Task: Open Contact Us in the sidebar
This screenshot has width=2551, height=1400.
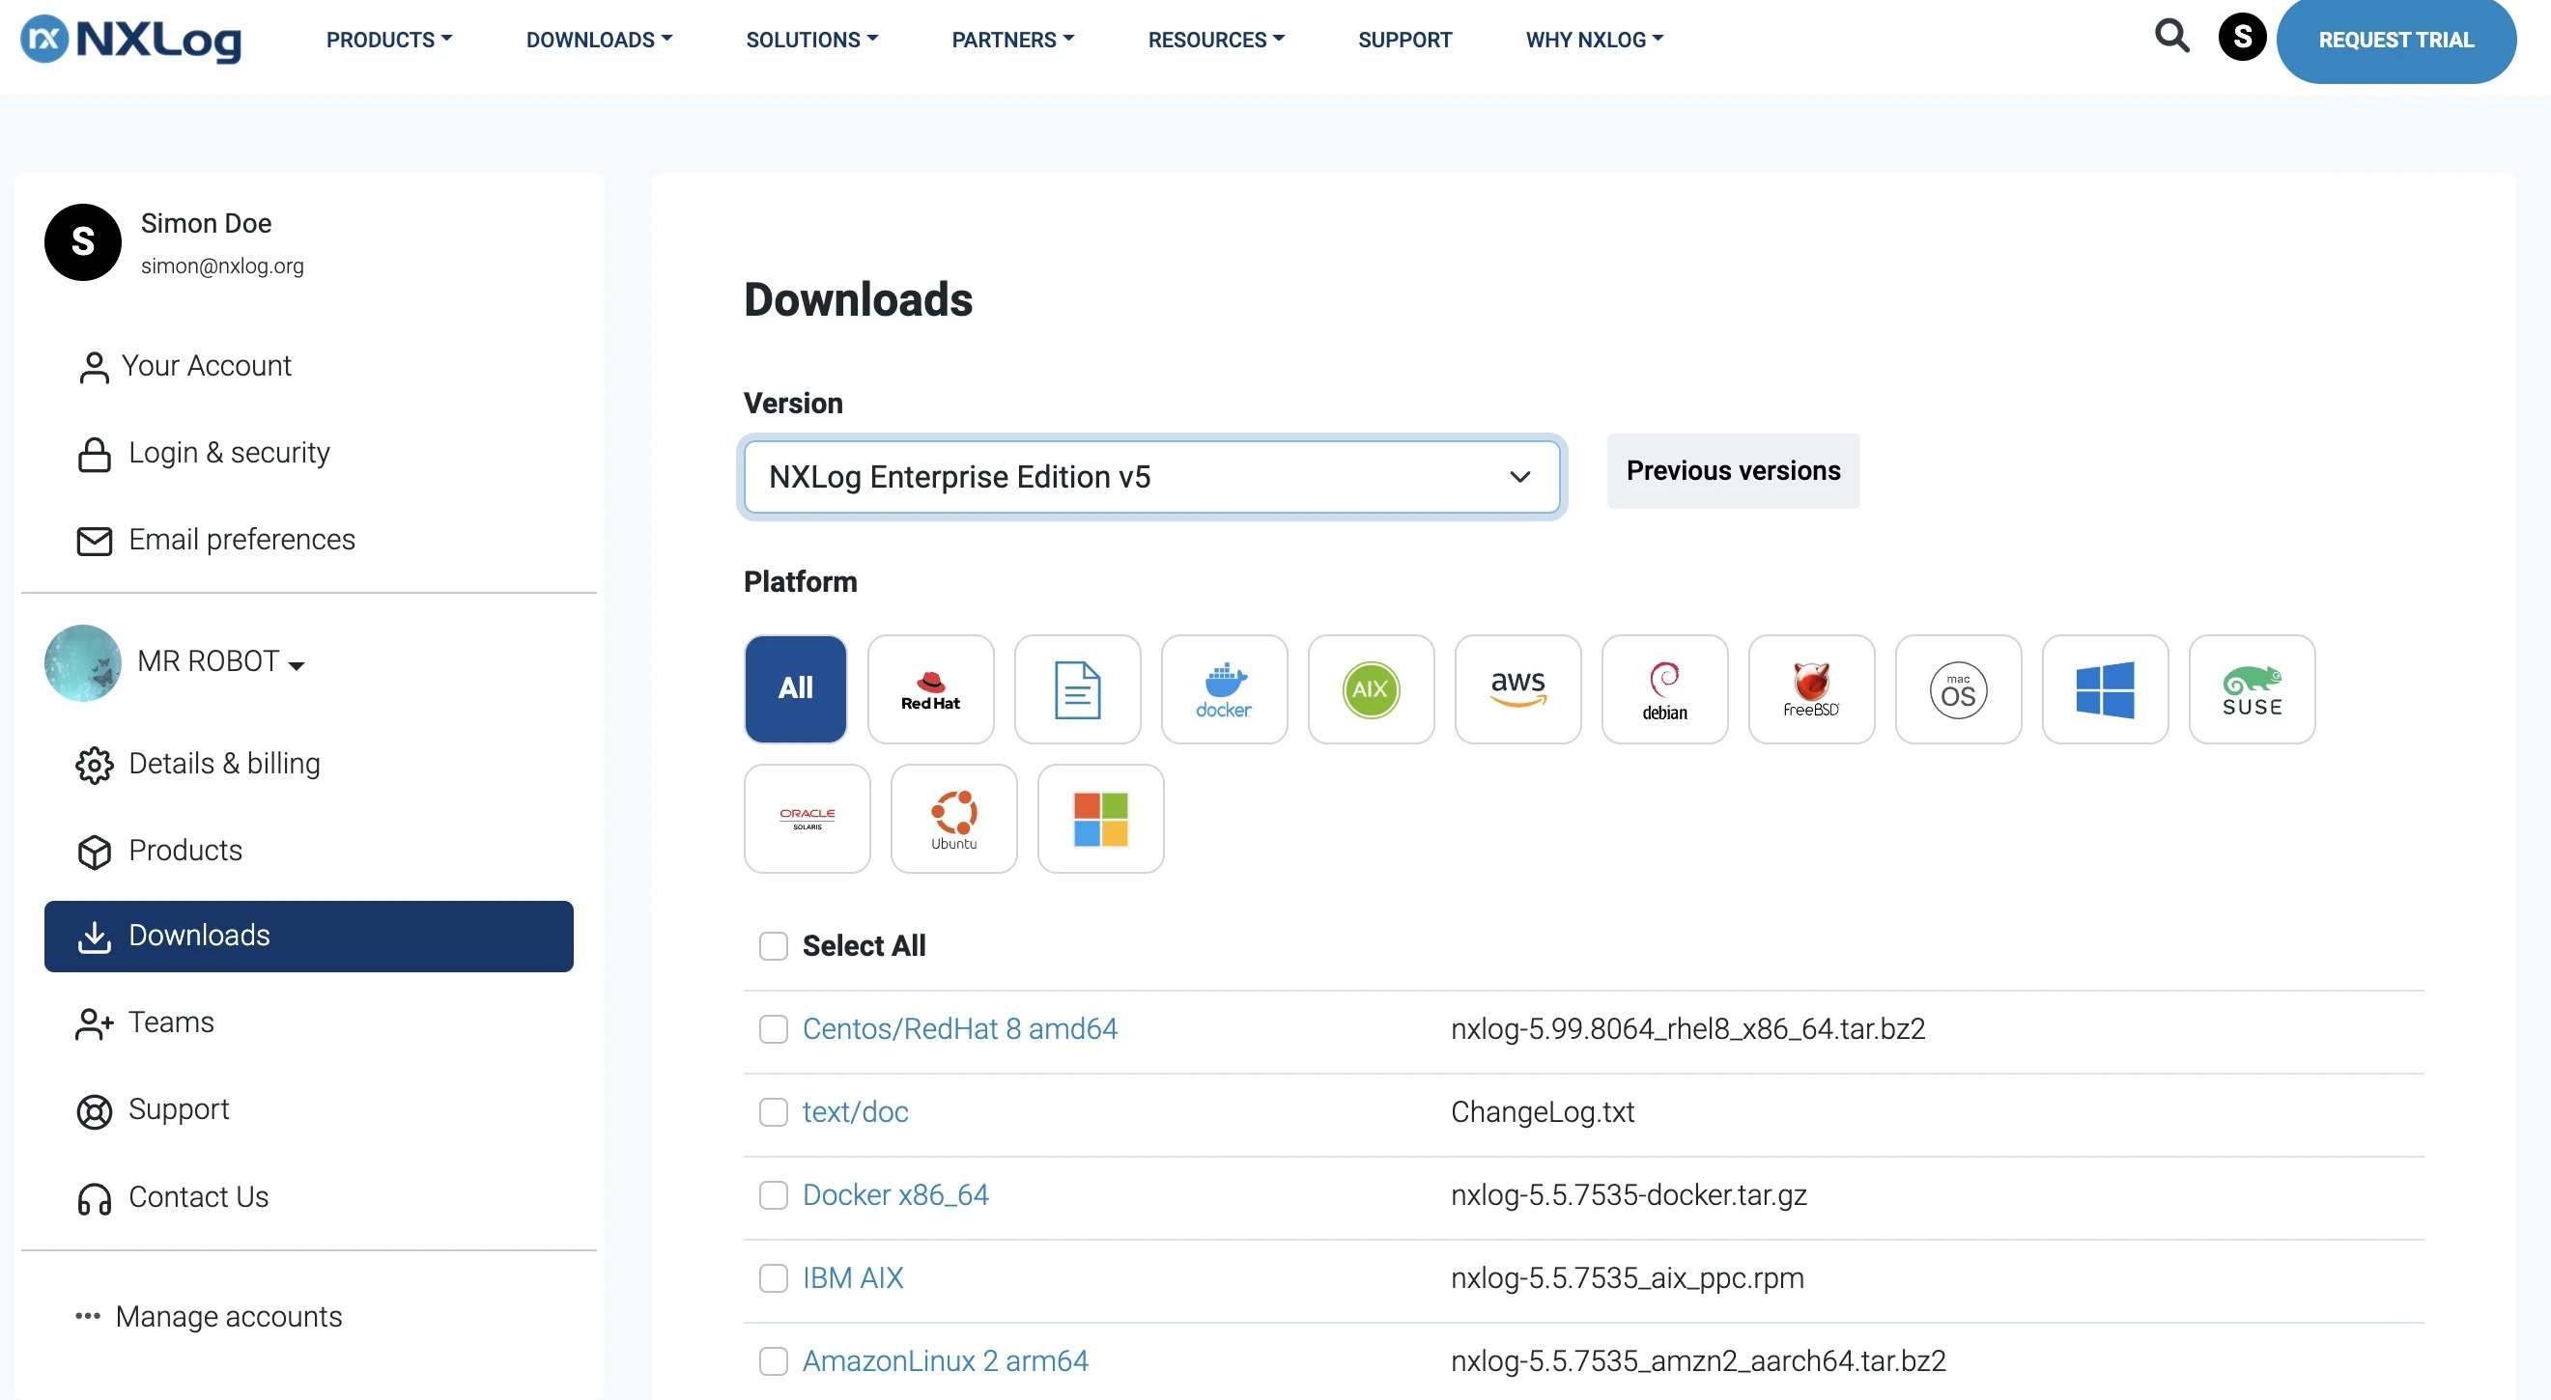Action: [198, 1197]
